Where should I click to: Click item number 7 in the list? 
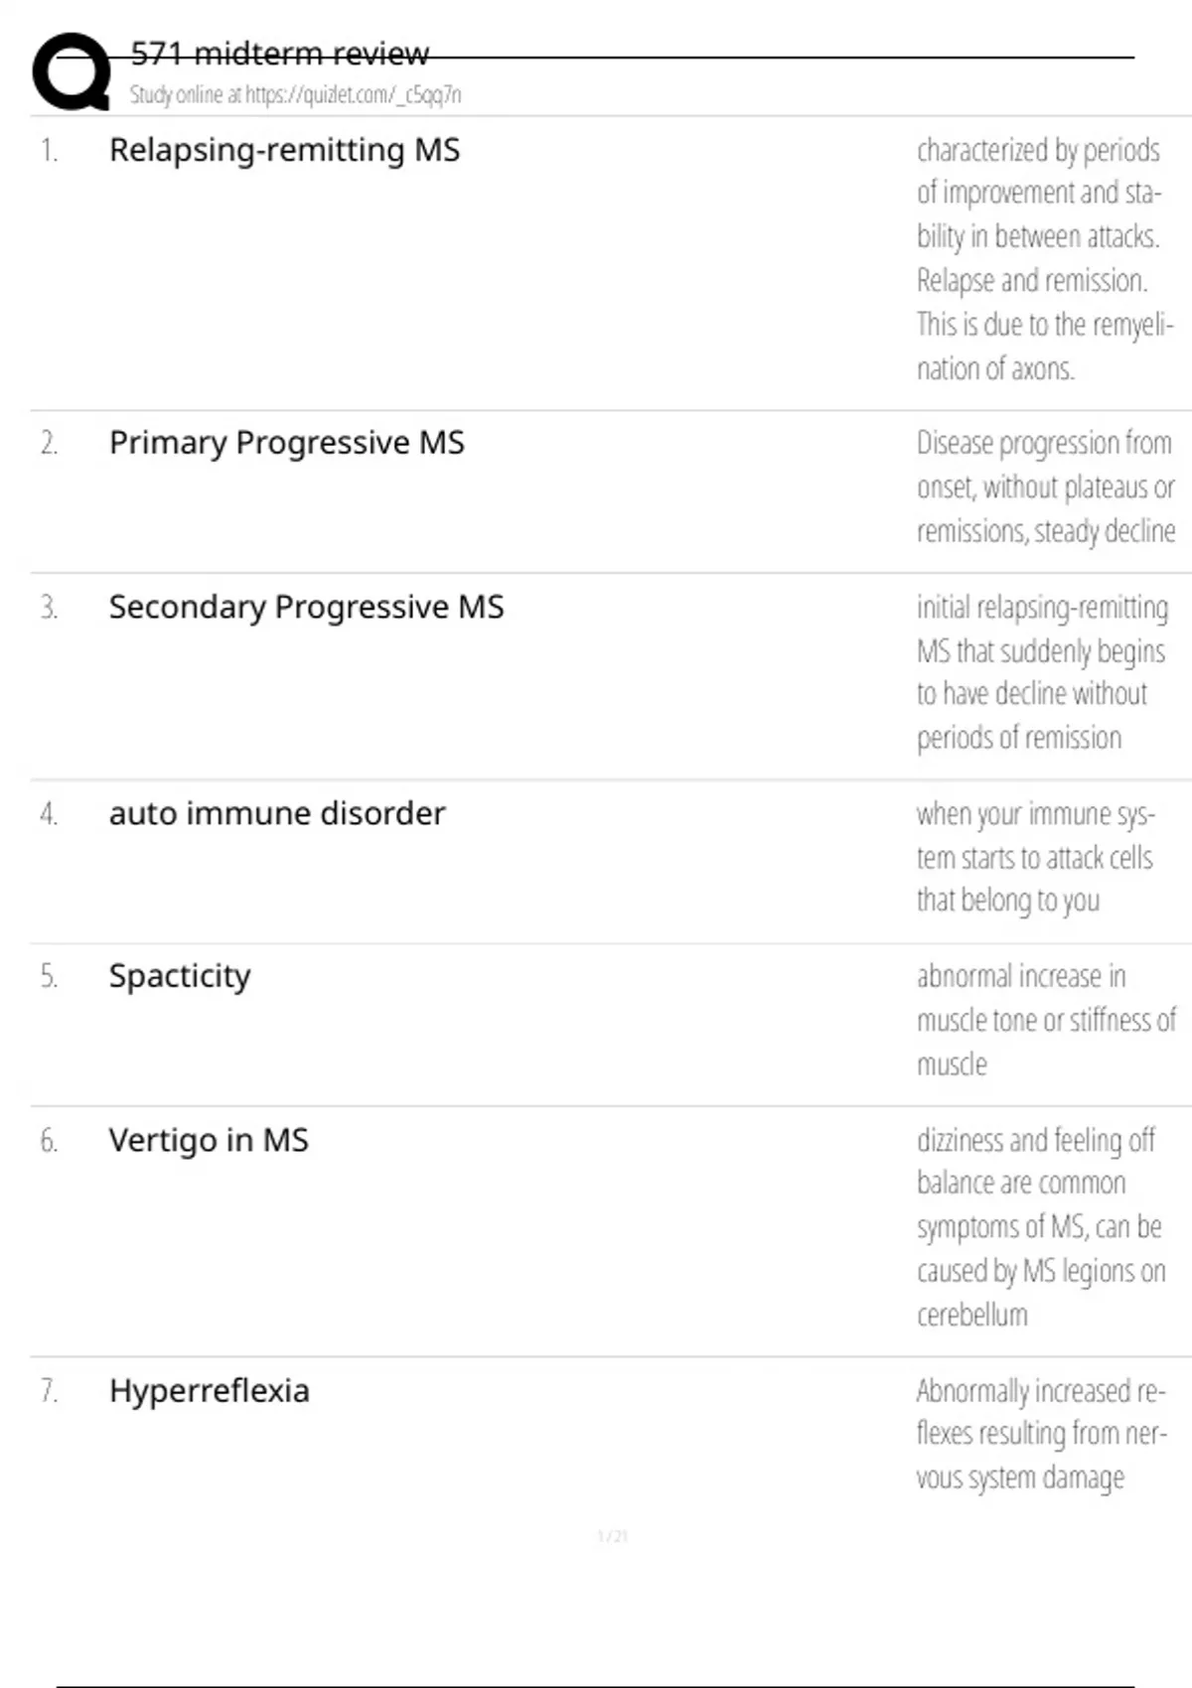coord(49,1391)
